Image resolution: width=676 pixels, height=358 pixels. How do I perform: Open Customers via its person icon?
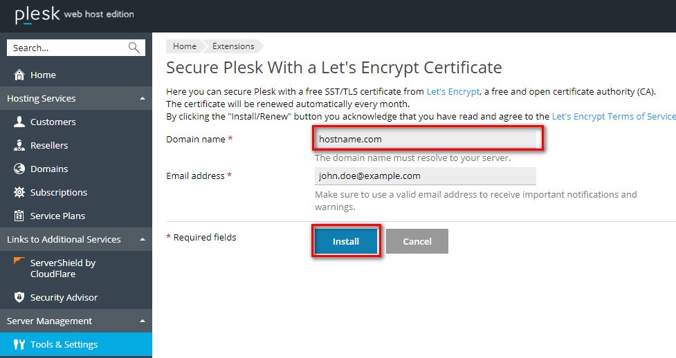click(19, 122)
